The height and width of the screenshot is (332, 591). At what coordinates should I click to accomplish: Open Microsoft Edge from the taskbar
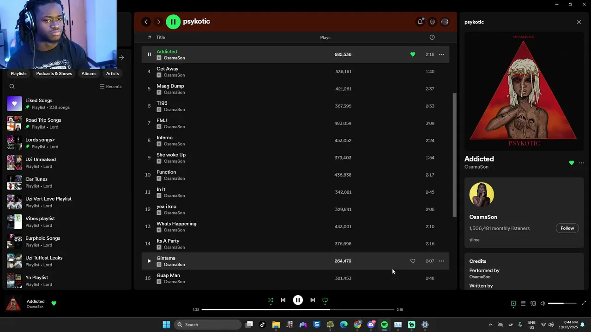click(x=344, y=325)
